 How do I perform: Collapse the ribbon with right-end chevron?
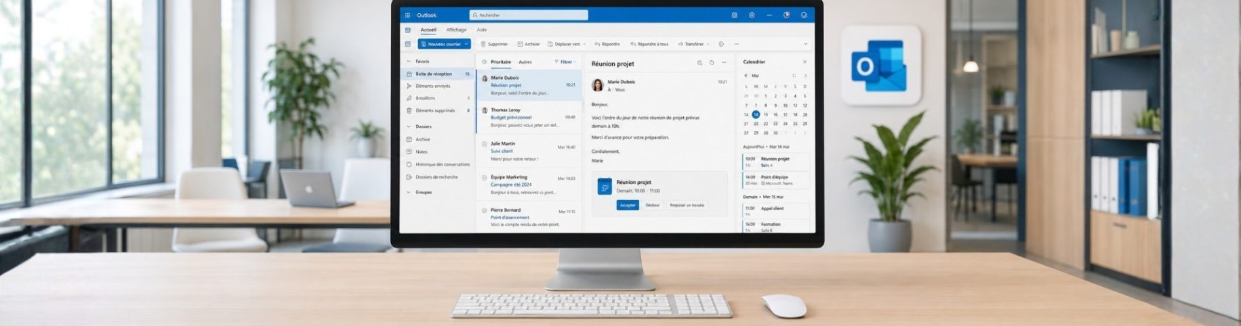pyautogui.click(x=806, y=44)
